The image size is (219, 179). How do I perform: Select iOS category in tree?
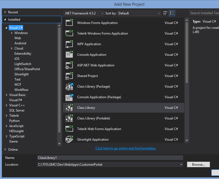(x=17, y=59)
